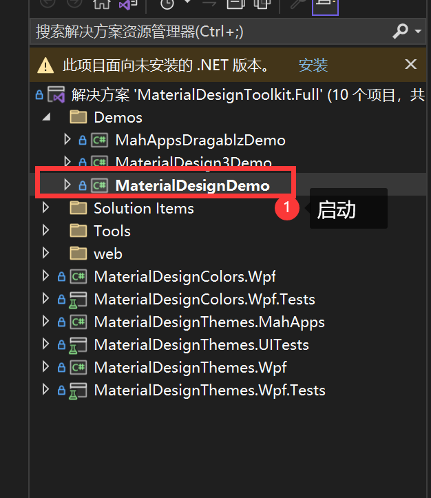Click the lock icon next to MaterialDesignThemes.UITests
Viewport: 431px width, 498px height.
coord(61,345)
